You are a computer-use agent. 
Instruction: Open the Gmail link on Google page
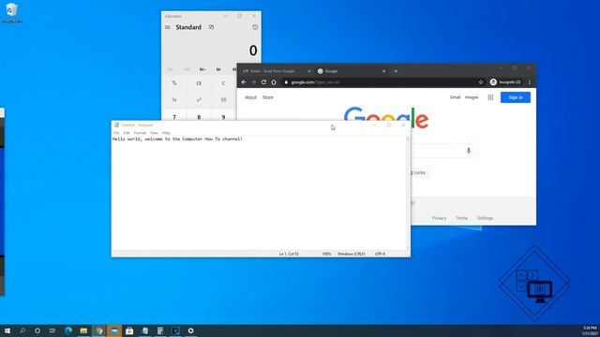(x=455, y=97)
